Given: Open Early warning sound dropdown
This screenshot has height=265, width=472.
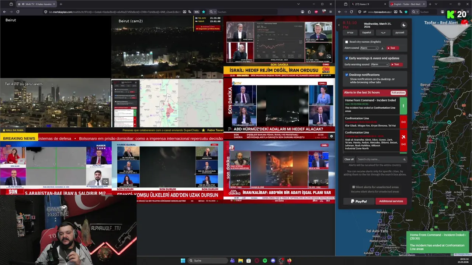Looking at the screenshot, I should click(x=380, y=64).
